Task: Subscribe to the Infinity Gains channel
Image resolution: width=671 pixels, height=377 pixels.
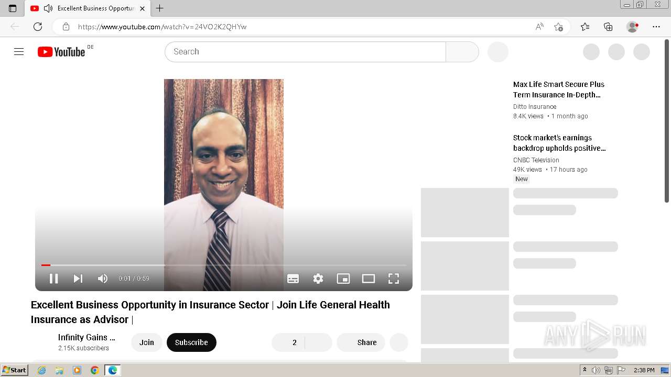Action: (191, 342)
